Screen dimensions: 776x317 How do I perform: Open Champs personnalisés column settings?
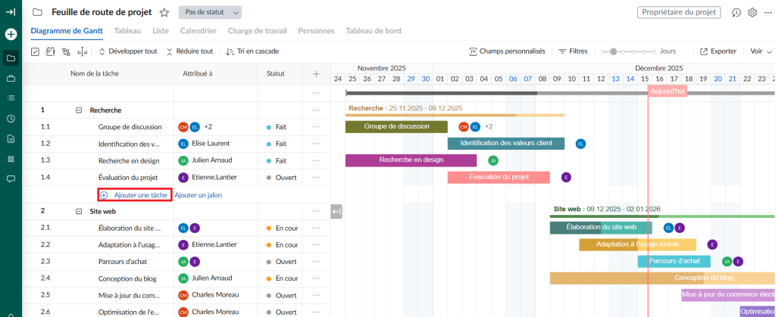coord(507,51)
